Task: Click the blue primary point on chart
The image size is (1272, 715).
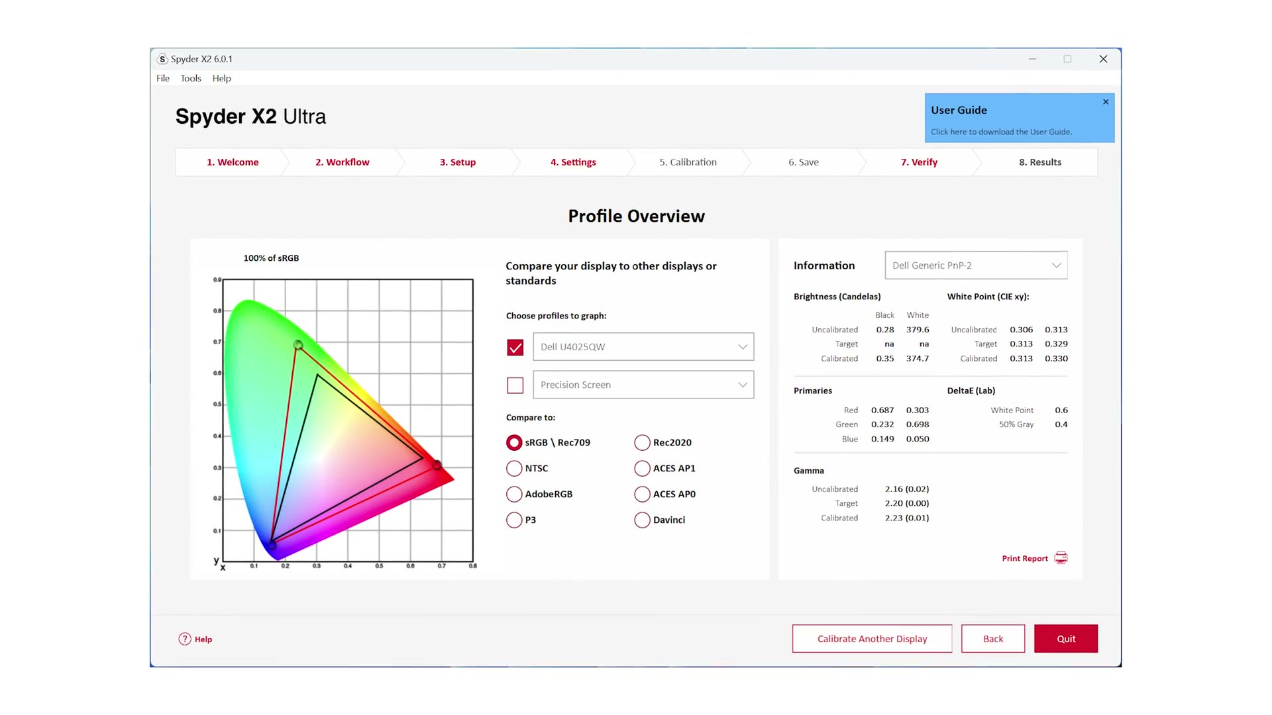Action: 272,545
